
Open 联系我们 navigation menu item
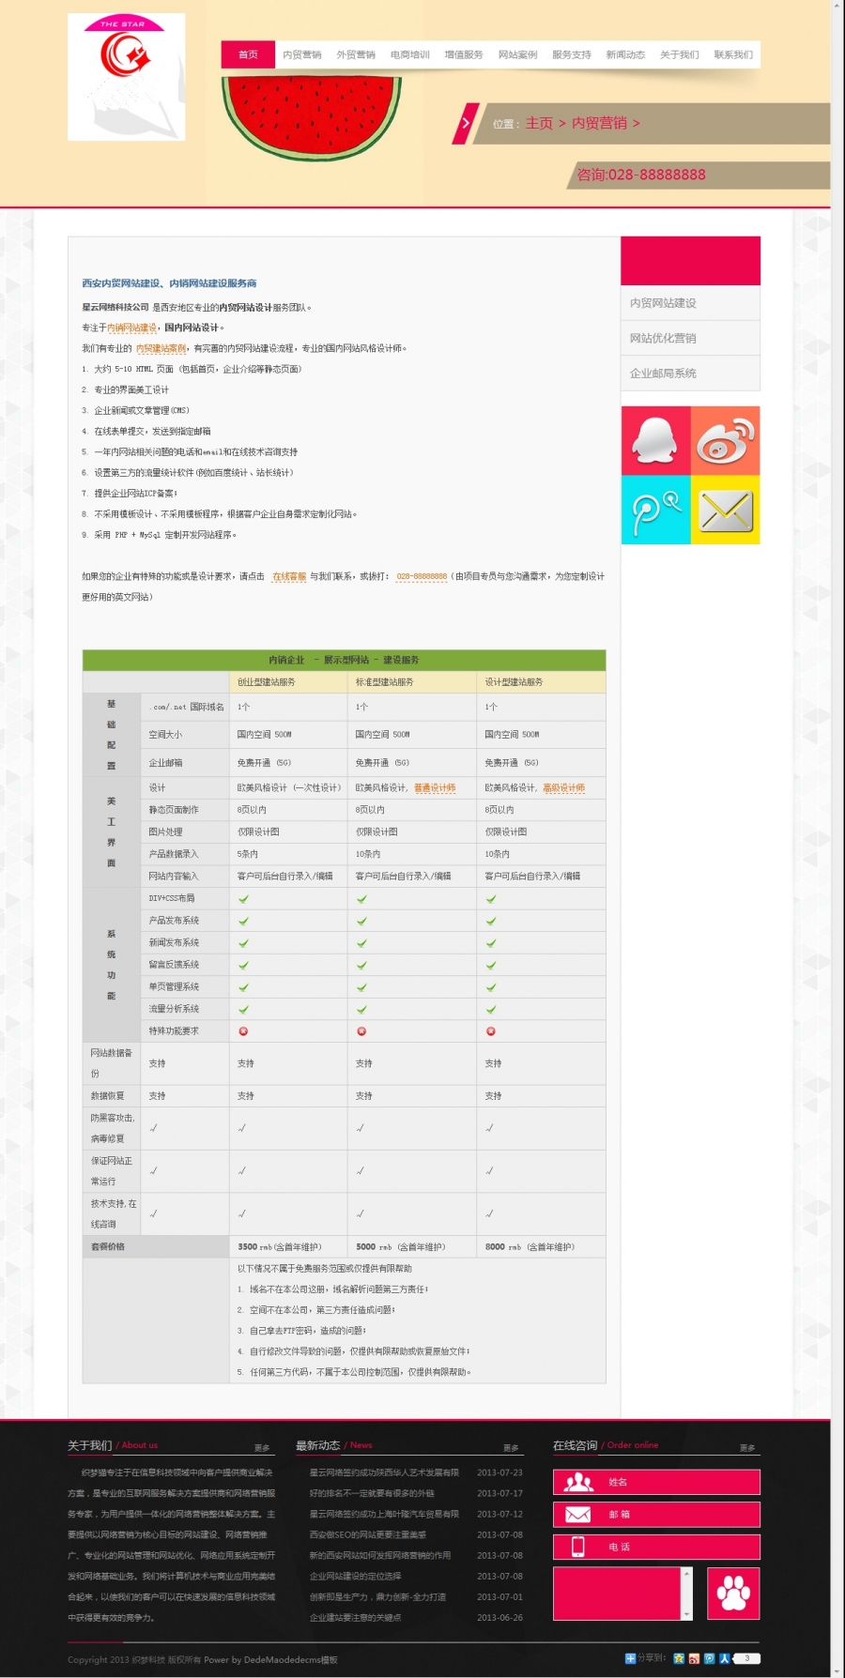733,54
